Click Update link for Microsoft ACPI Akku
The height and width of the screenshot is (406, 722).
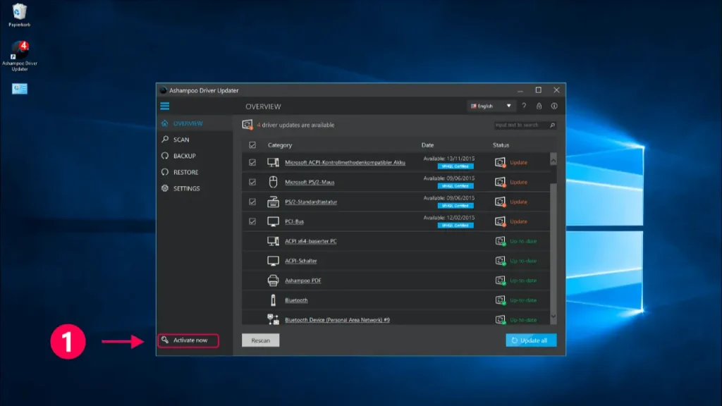click(518, 163)
